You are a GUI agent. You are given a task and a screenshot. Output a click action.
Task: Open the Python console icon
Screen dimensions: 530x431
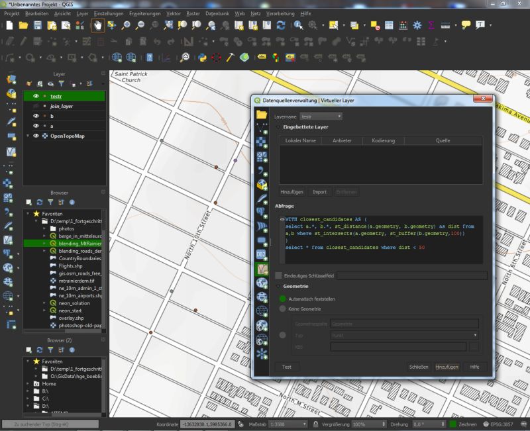[x=202, y=57]
